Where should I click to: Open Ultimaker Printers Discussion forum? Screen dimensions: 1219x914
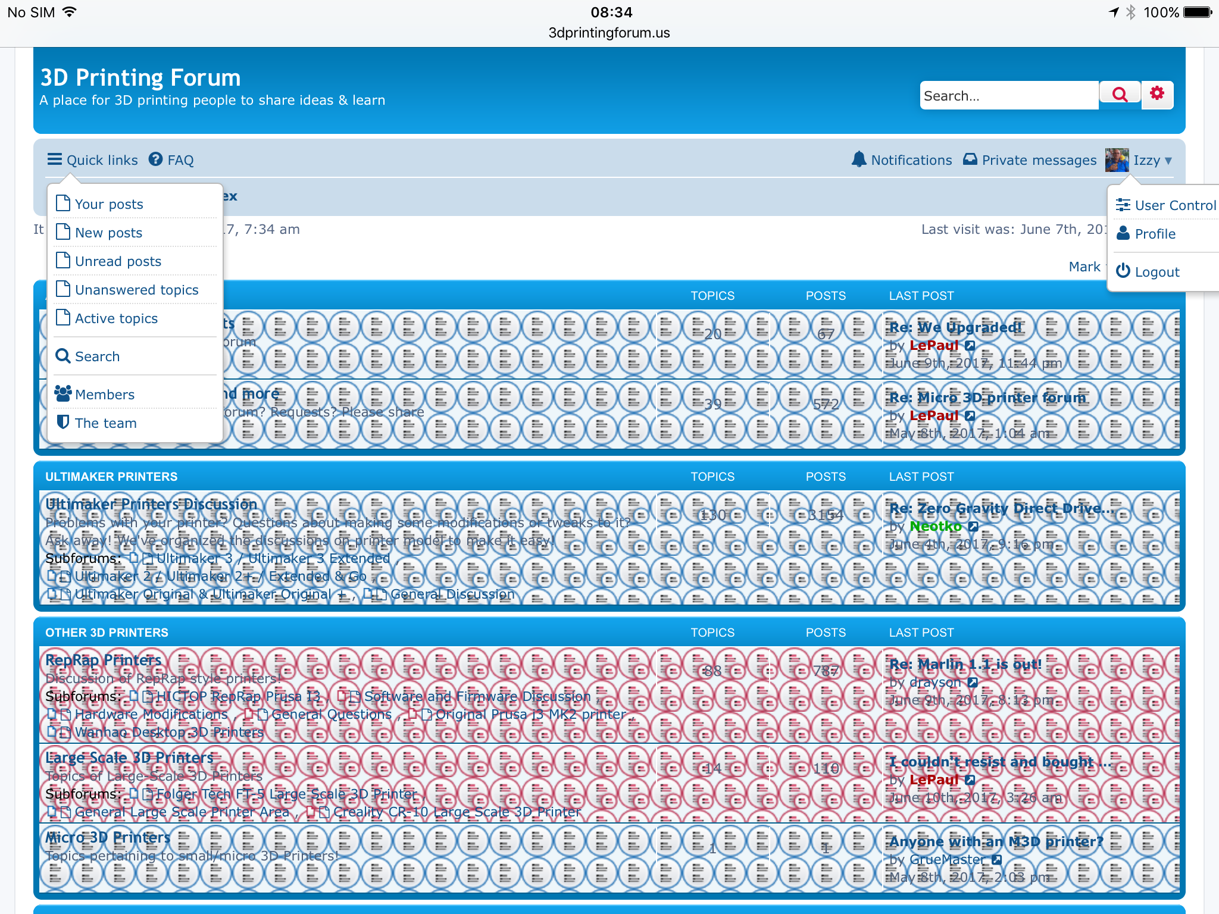click(x=151, y=504)
